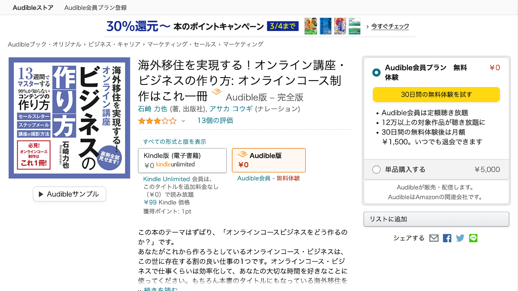
Task: Open author 石崎 力也 page
Action: point(152,109)
